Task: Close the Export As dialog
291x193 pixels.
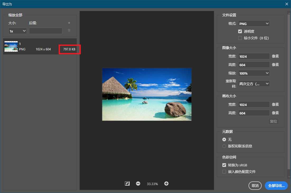Action: pyautogui.click(x=287, y=4)
